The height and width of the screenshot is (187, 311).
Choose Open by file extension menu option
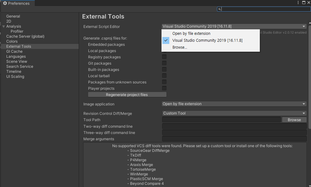click(x=211, y=33)
